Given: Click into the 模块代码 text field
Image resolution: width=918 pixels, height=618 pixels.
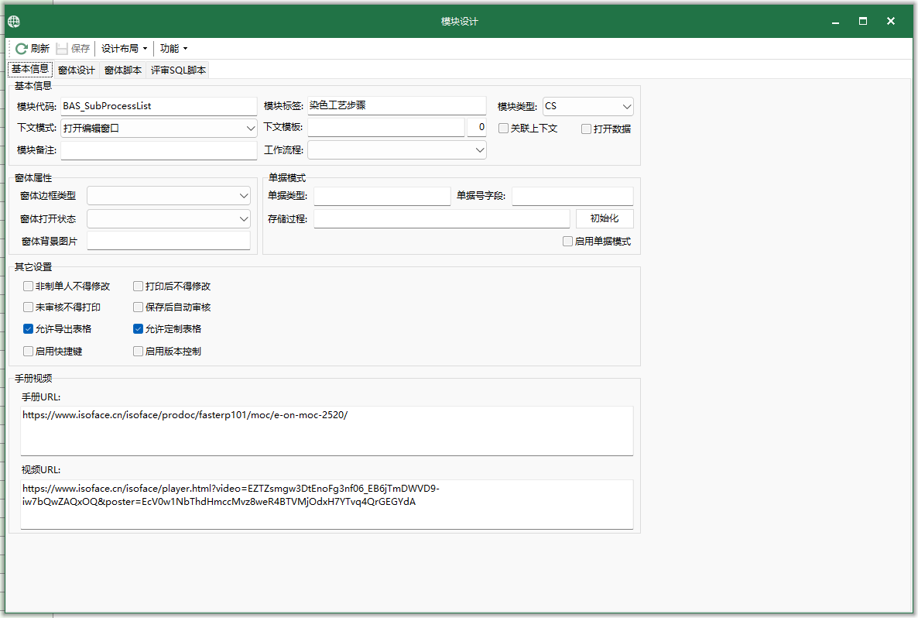Looking at the screenshot, I should 158,107.
